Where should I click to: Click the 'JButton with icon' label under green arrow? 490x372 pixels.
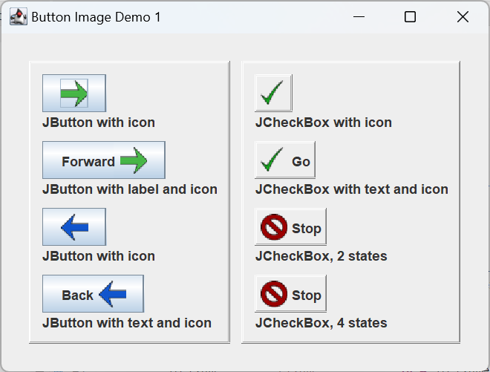tap(99, 123)
